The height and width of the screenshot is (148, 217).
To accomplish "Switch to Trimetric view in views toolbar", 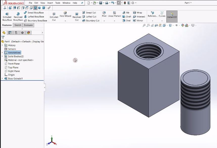I will (x=39, y=8).
